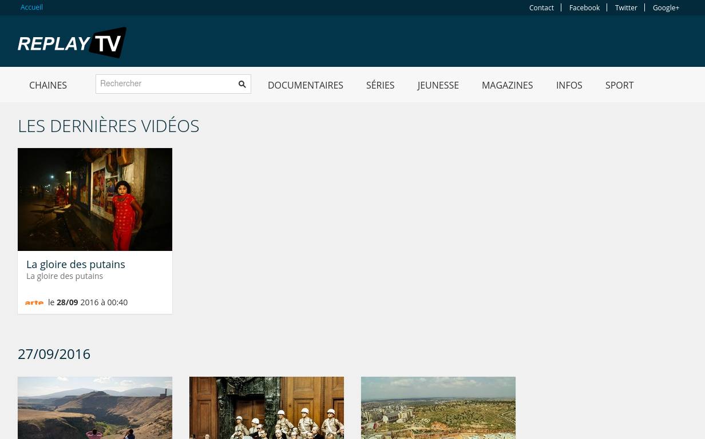Open the aerial city landscape thumbnail
This screenshot has height=439, width=705.
[438, 408]
